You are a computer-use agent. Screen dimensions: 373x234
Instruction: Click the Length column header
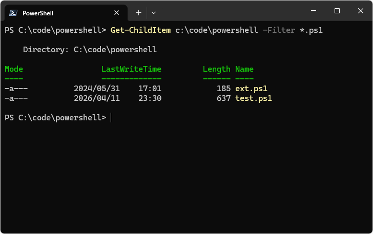217,69
